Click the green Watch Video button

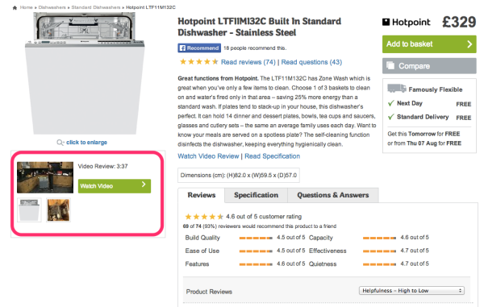click(x=115, y=186)
